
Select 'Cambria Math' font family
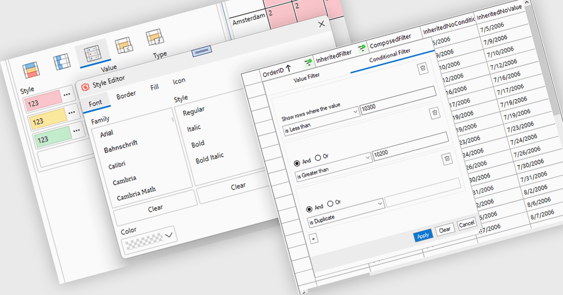[136, 192]
